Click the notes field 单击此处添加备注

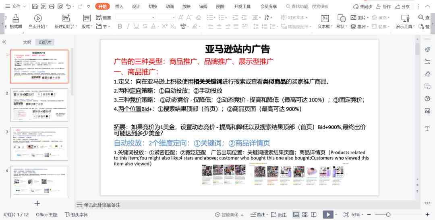click(x=102, y=205)
